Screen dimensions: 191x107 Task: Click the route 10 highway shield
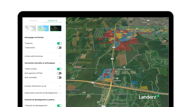point(93,83)
